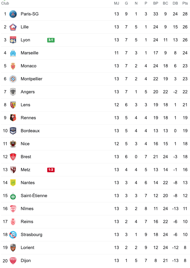Viewport: 190px width, 268px height.
Task: Open the Strasbourg team logo
Action: point(13,235)
